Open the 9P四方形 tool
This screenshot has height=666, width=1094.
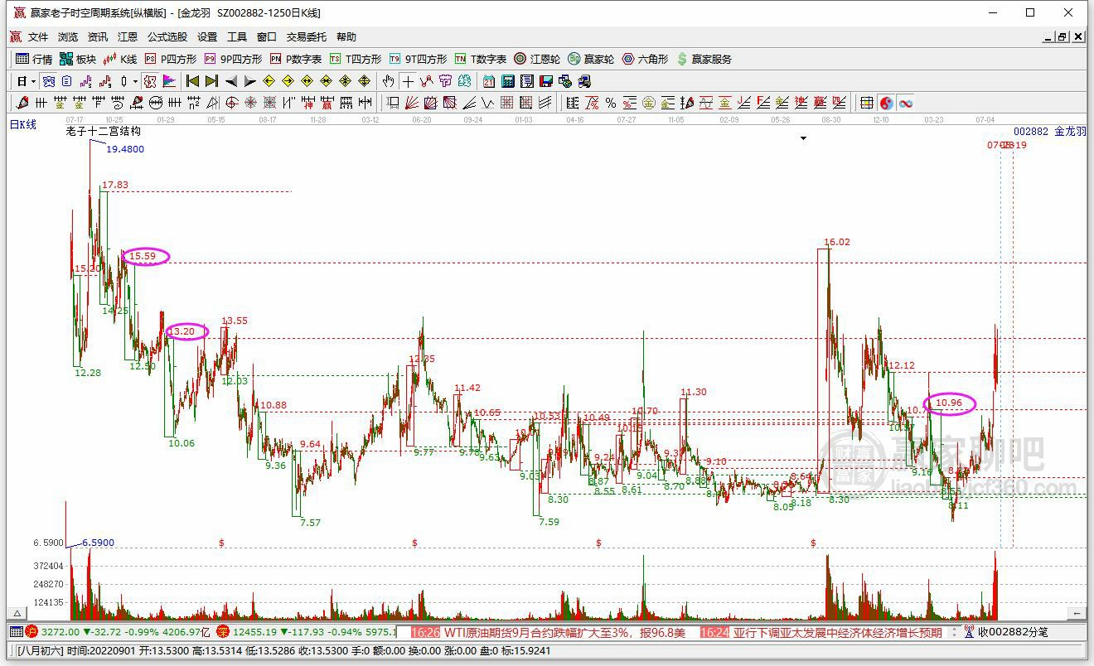(233, 59)
